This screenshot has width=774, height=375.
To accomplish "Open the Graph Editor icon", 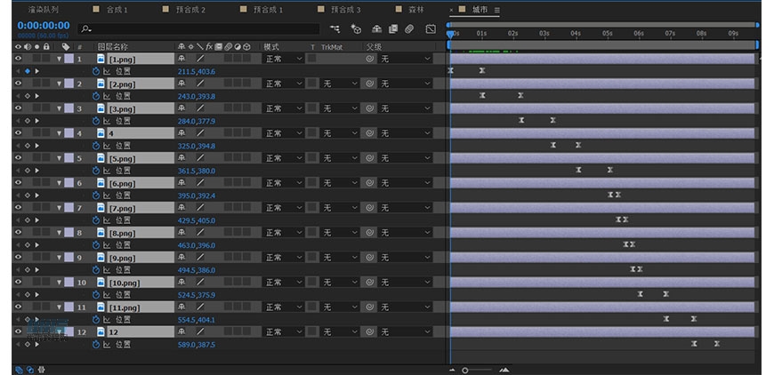I will tap(431, 29).
